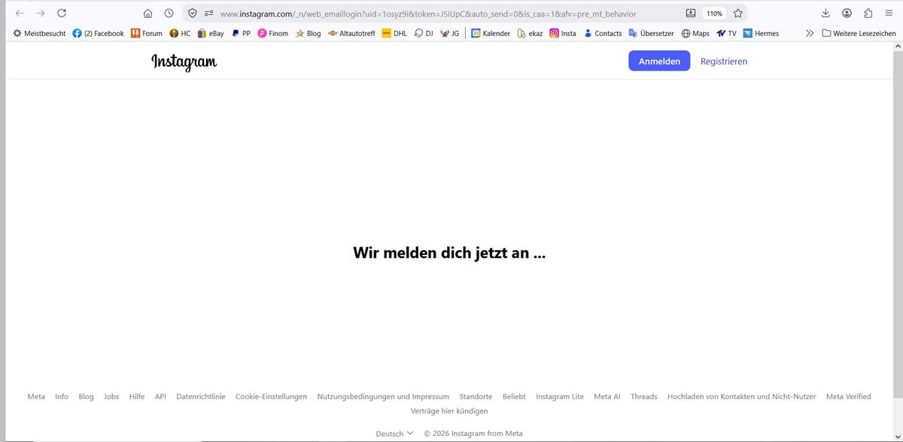The image size is (903, 442).
Task: Open the DJ bookmark
Action: click(x=424, y=33)
